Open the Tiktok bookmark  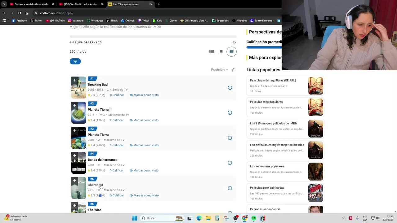112,21
